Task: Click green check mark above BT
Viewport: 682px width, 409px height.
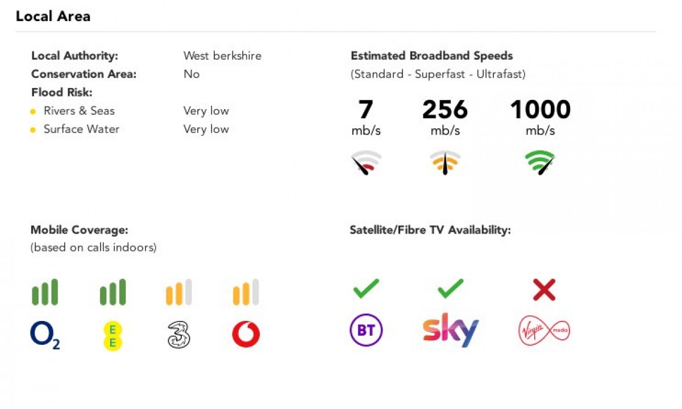Action: [366, 289]
